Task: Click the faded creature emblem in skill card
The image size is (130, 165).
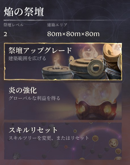Action: (17, 156)
